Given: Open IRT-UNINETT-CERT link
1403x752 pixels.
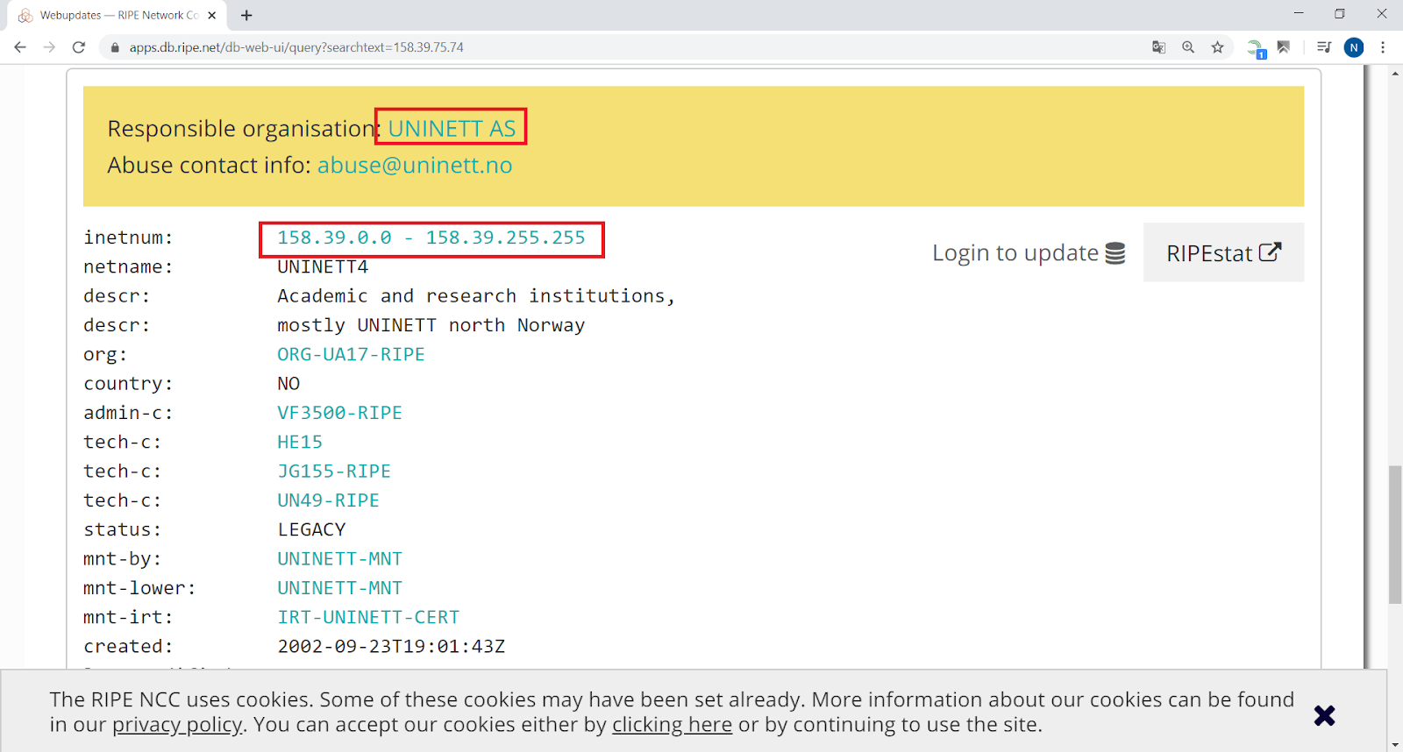Looking at the screenshot, I should pos(368,617).
